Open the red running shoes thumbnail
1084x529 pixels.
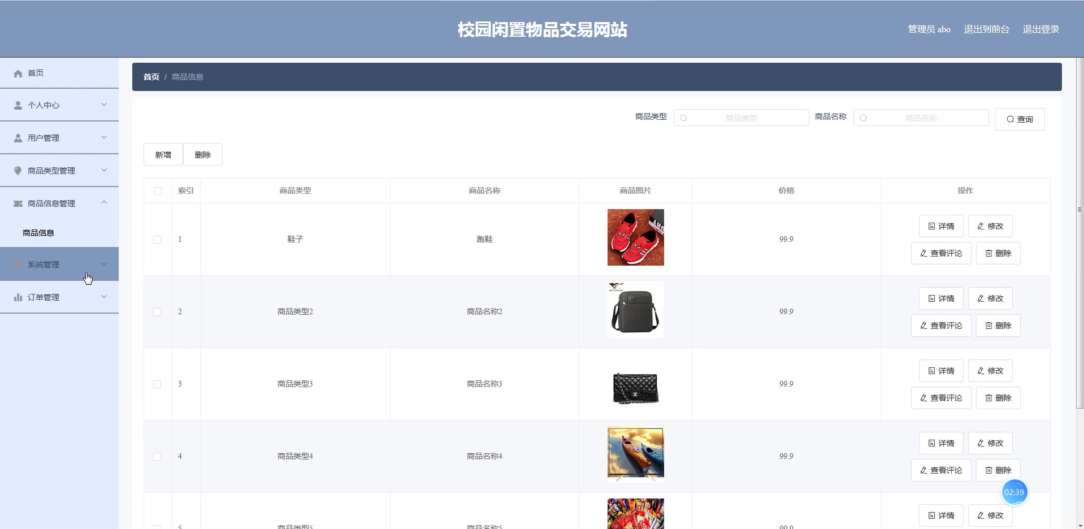click(x=636, y=237)
